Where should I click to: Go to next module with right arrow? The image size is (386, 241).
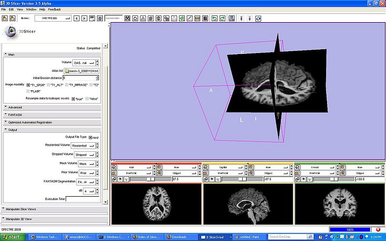pyautogui.click(x=84, y=18)
